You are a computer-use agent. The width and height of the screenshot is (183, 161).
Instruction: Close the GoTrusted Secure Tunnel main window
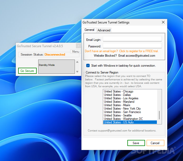(78, 46)
